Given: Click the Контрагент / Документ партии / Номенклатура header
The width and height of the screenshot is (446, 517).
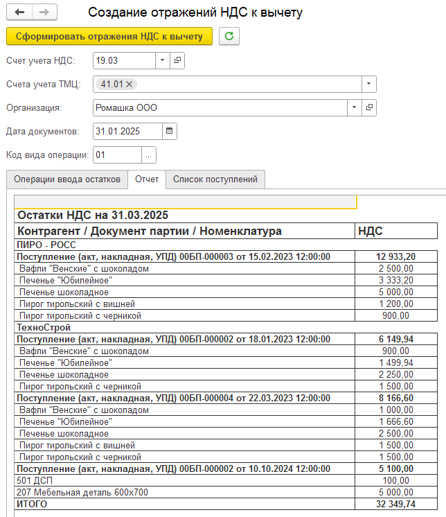Looking at the screenshot, I should (x=185, y=231).
